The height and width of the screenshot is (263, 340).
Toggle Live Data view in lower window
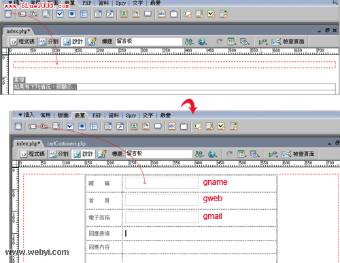pos(102,154)
